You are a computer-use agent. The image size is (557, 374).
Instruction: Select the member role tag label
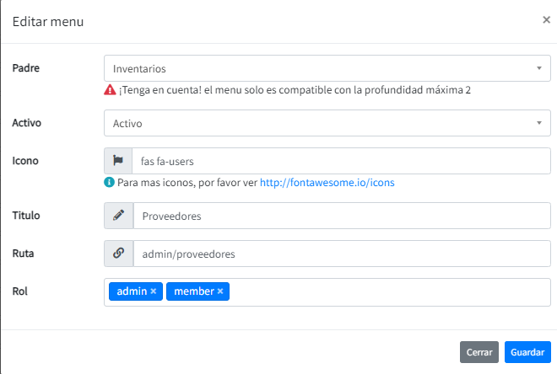193,291
